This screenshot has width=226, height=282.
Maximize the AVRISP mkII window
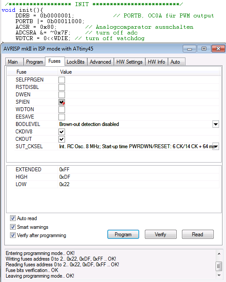(x=204, y=49)
